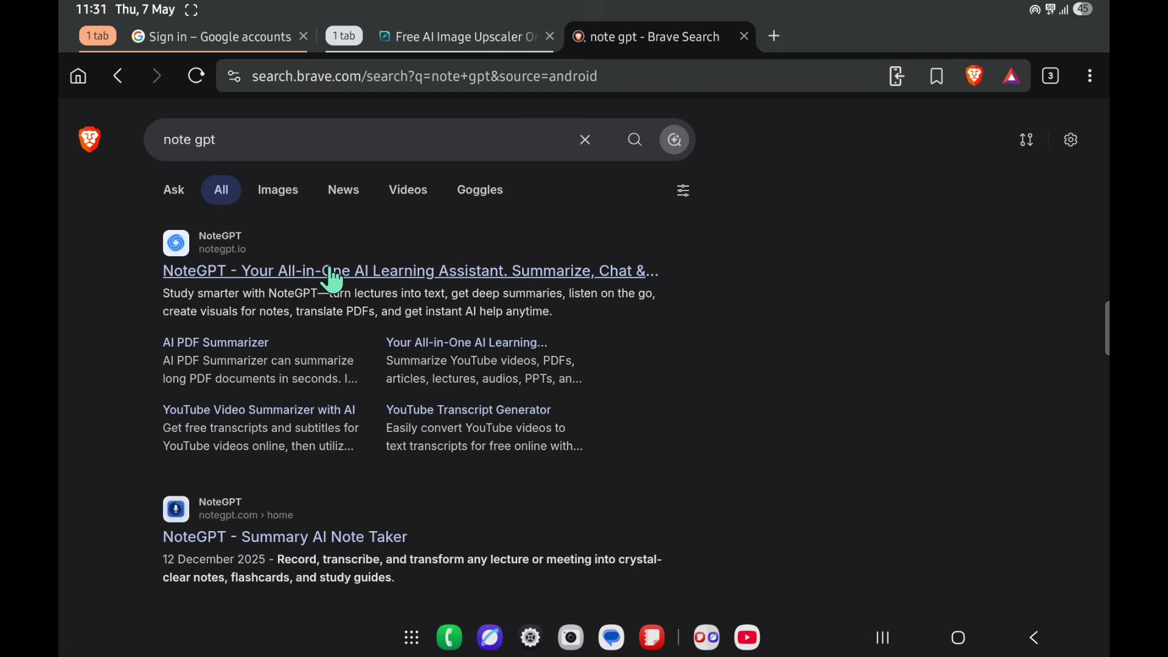
Task: Launch YouTube app from taskbar
Action: 748,638
